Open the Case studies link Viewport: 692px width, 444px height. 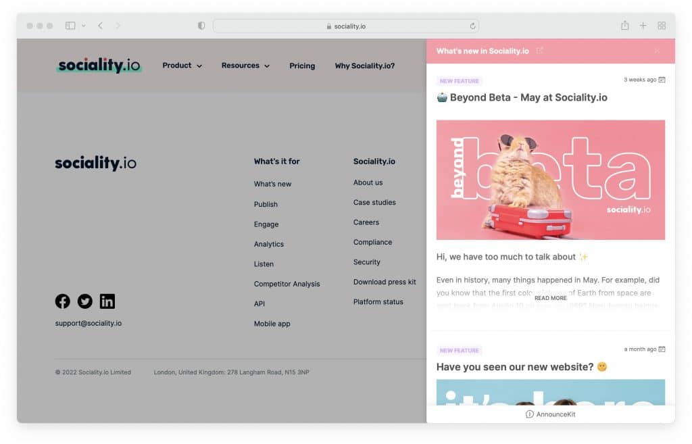pyautogui.click(x=374, y=202)
